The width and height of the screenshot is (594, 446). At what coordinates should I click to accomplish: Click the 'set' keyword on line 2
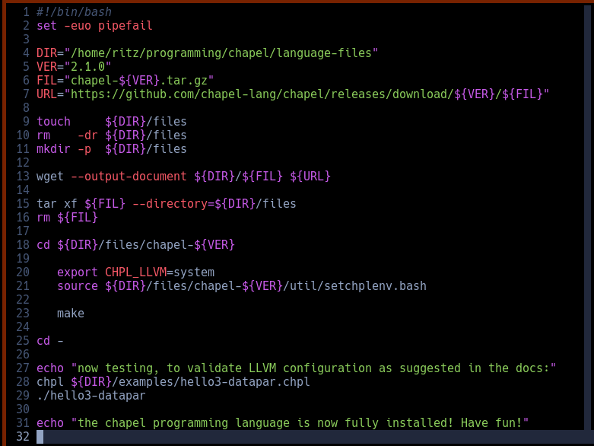click(x=46, y=25)
